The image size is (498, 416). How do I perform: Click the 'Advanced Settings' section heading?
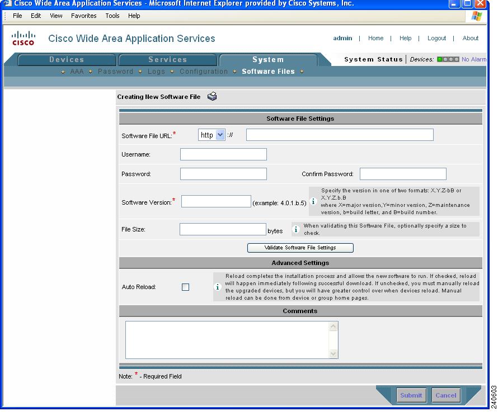tap(300, 263)
